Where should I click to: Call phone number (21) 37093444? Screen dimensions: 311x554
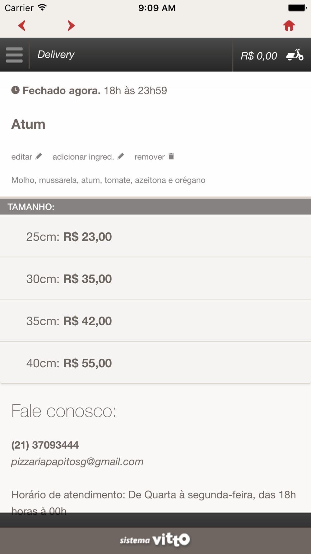45,445
